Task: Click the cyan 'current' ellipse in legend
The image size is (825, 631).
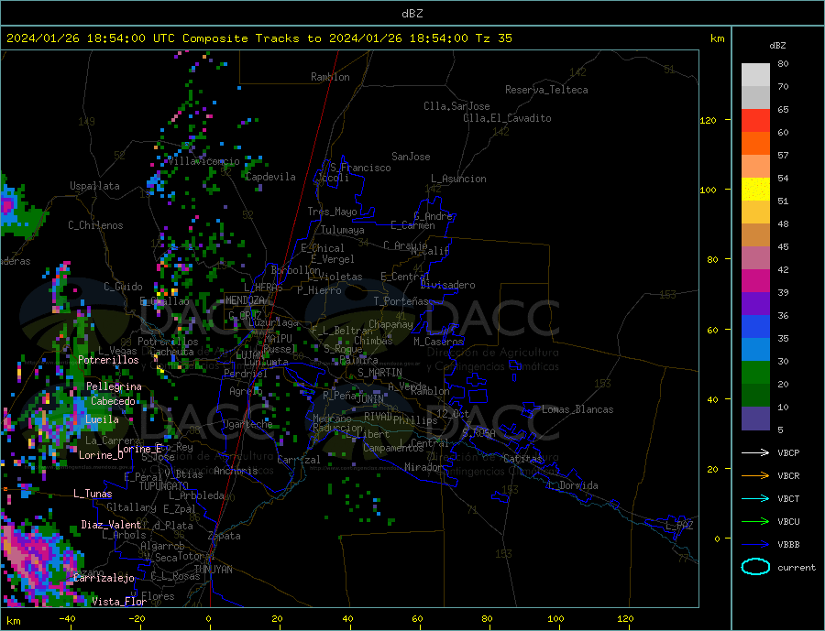Action: 755,567
